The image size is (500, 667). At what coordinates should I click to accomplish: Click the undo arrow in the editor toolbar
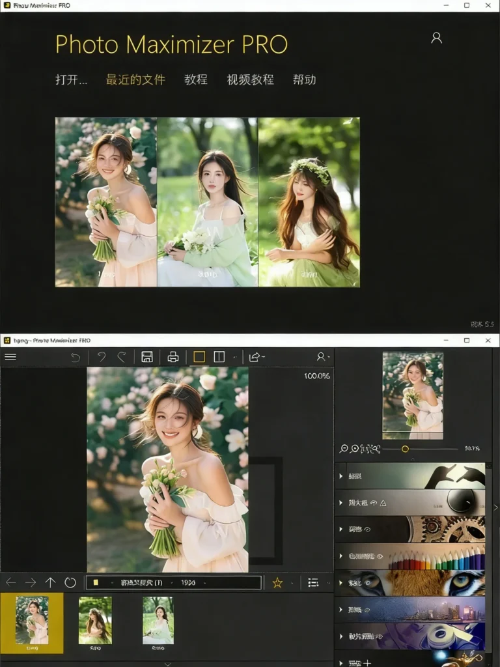tap(76, 357)
